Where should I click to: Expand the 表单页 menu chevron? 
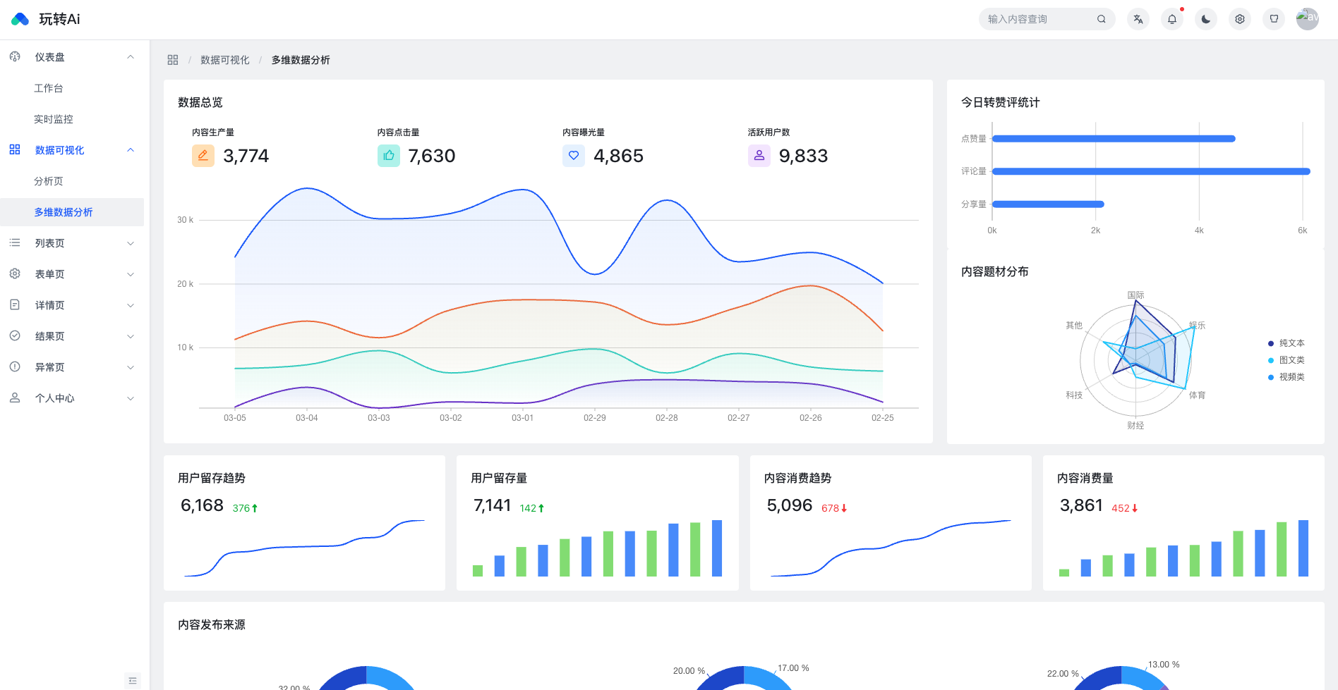(x=131, y=274)
